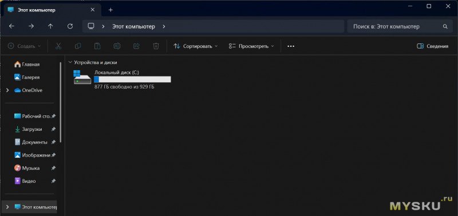
Task: Go up one folder level
Action: click(50, 26)
